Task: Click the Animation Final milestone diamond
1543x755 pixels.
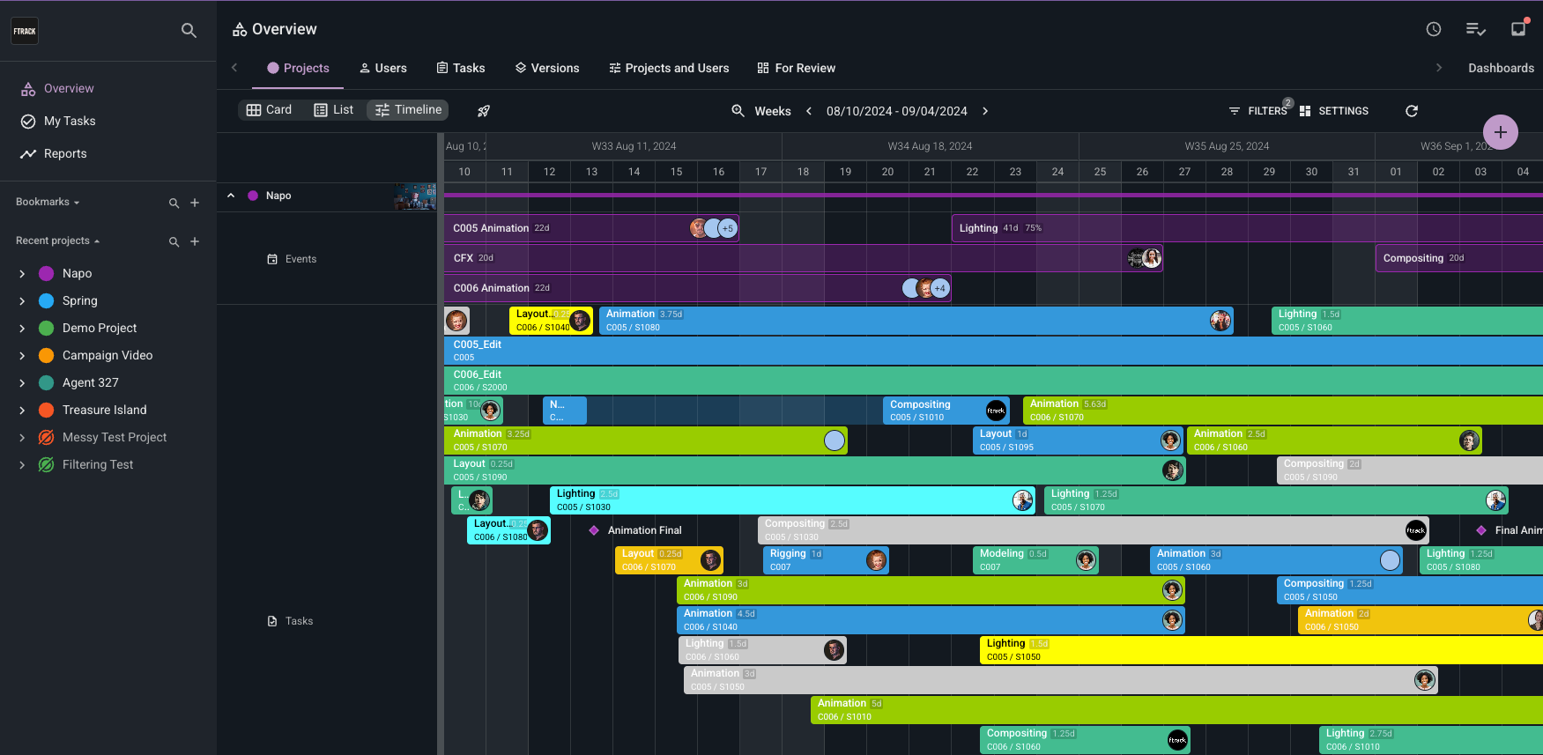Action: click(594, 530)
